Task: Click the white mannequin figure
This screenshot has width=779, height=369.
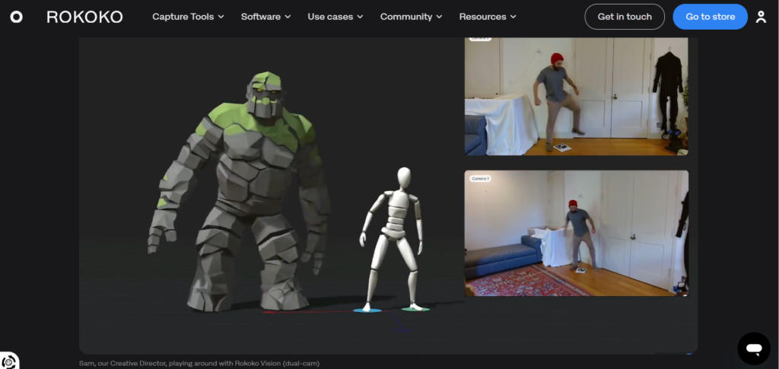Action: click(394, 236)
